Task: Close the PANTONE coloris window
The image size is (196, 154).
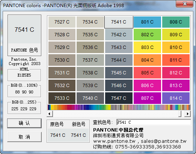Action: (184, 4)
